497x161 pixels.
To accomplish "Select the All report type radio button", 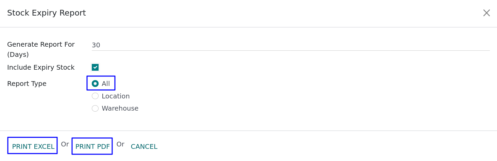I will pyautogui.click(x=95, y=84).
